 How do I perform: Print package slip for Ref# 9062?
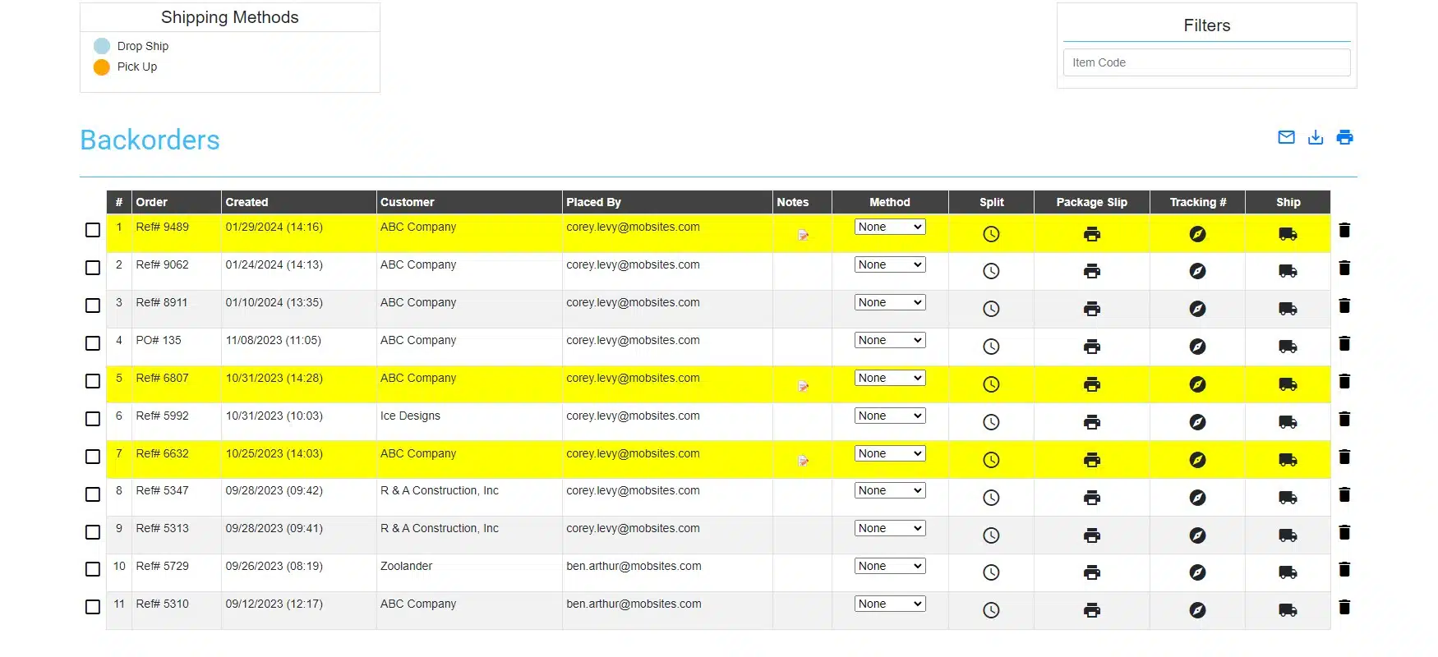[x=1091, y=272]
